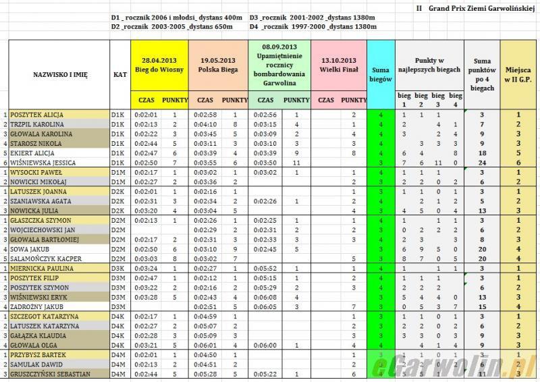Select the cell GŁOWALA BARTŁOMIEJ

tap(59, 240)
